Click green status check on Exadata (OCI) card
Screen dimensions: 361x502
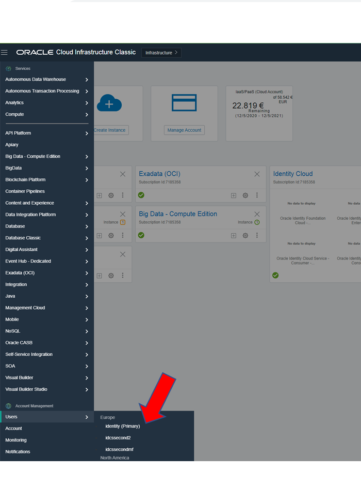(141, 195)
